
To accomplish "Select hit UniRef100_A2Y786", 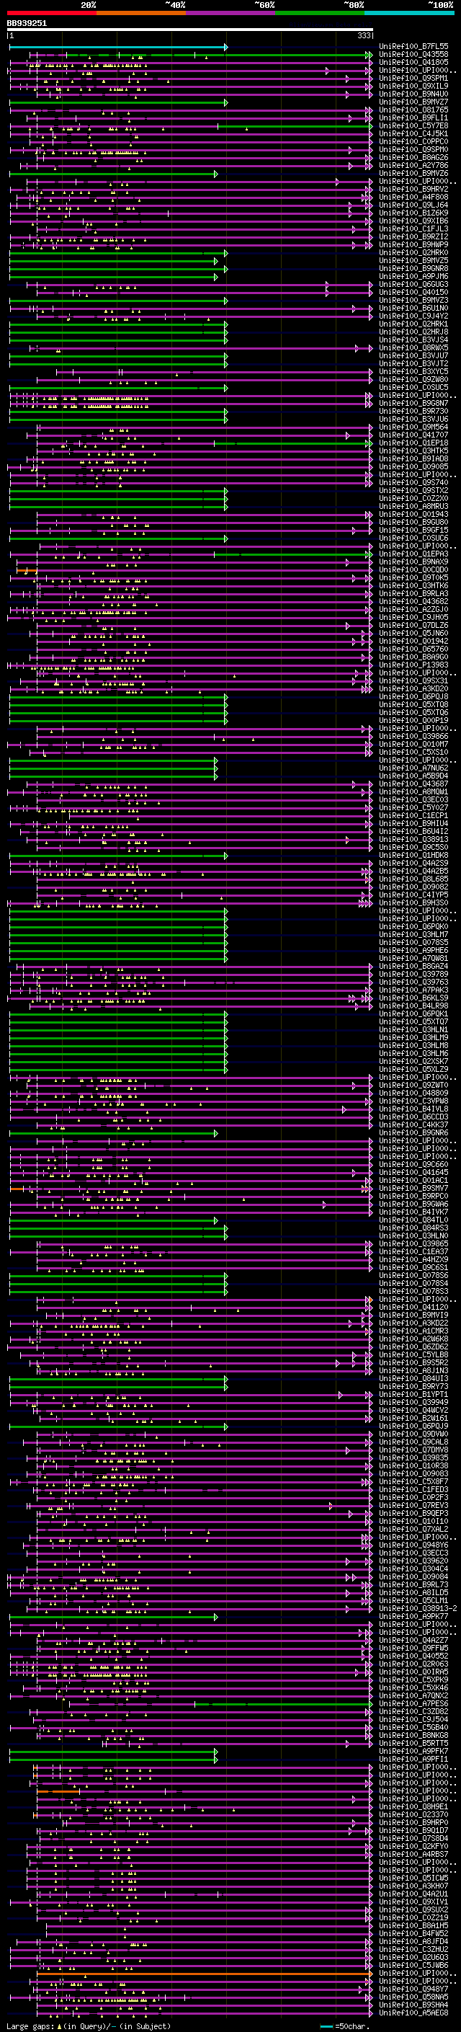I will [413, 165].
